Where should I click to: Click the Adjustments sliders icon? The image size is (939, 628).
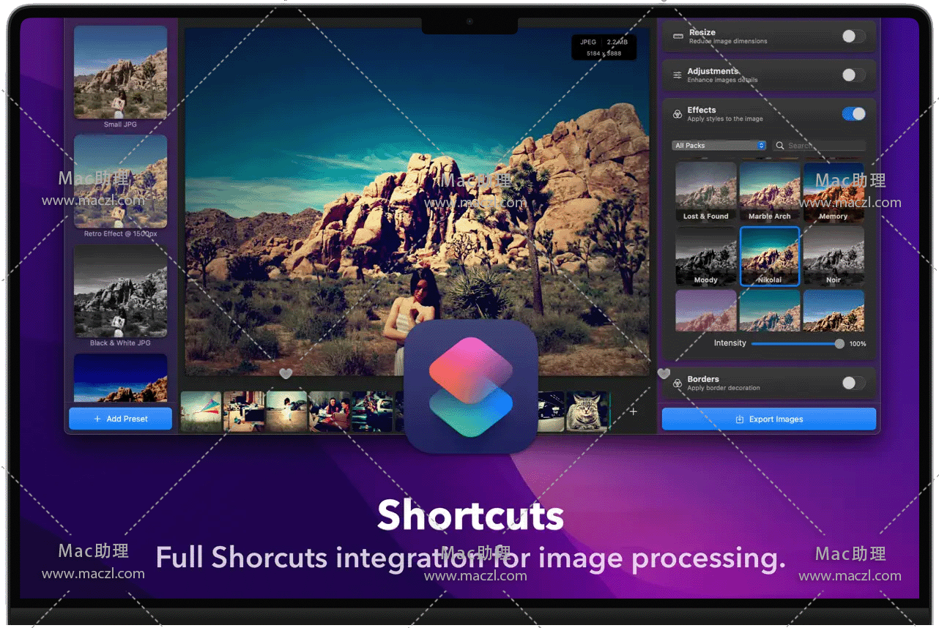pyautogui.click(x=678, y=75)
